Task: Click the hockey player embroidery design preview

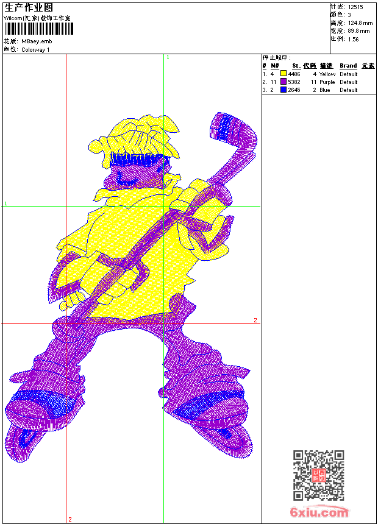Action: tap(130, 288)
